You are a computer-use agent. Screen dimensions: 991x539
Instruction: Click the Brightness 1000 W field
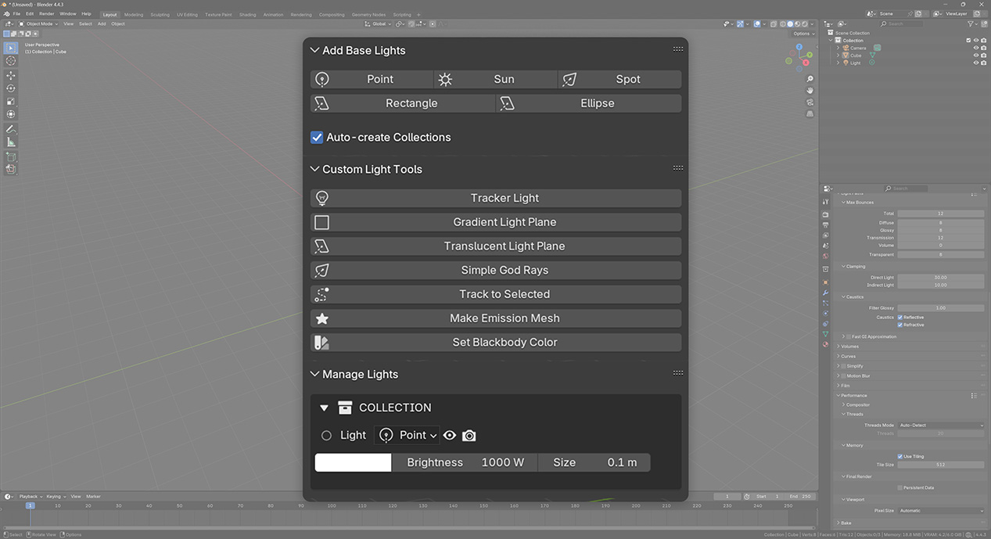pos(465,462)
